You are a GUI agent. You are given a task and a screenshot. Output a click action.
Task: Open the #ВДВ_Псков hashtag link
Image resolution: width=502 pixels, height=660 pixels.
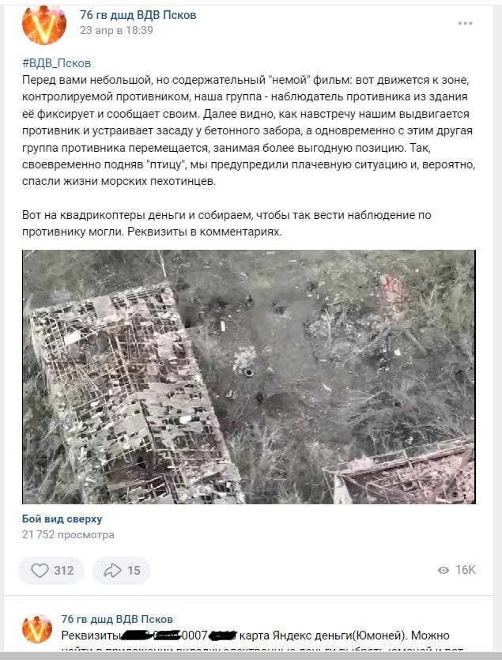click(x=56, y=63)
